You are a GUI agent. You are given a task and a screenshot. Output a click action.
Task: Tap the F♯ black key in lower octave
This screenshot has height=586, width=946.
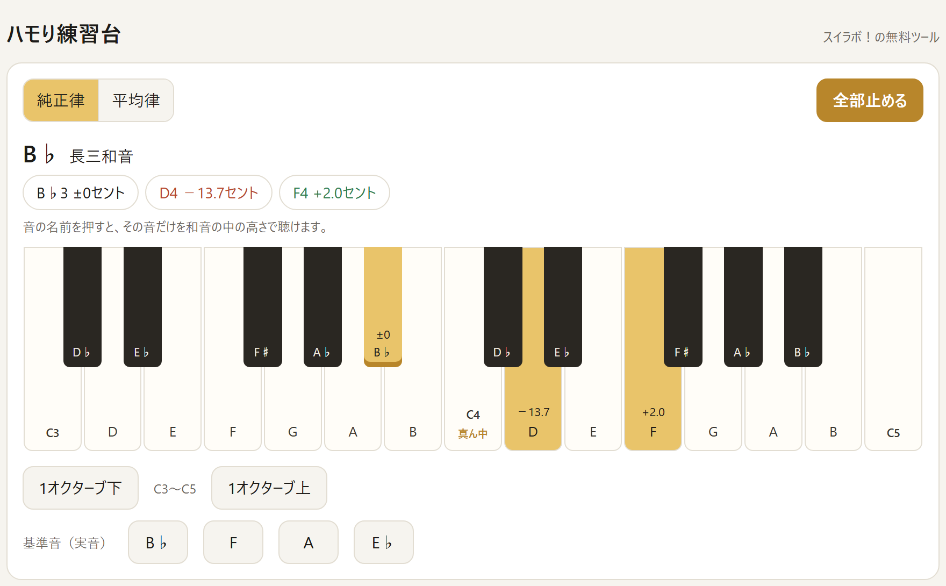click(x=263, y=306)
